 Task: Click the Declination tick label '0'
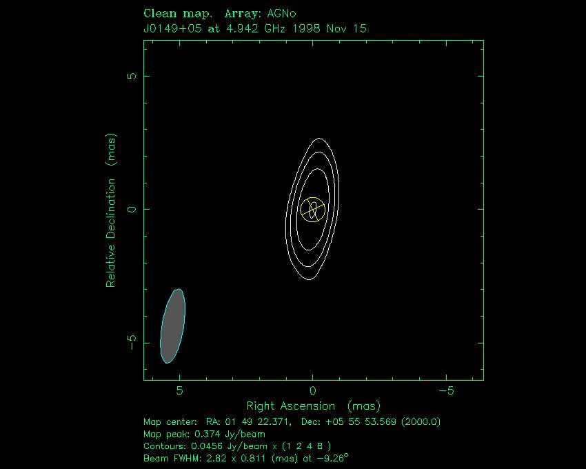(x=132, y=210)
